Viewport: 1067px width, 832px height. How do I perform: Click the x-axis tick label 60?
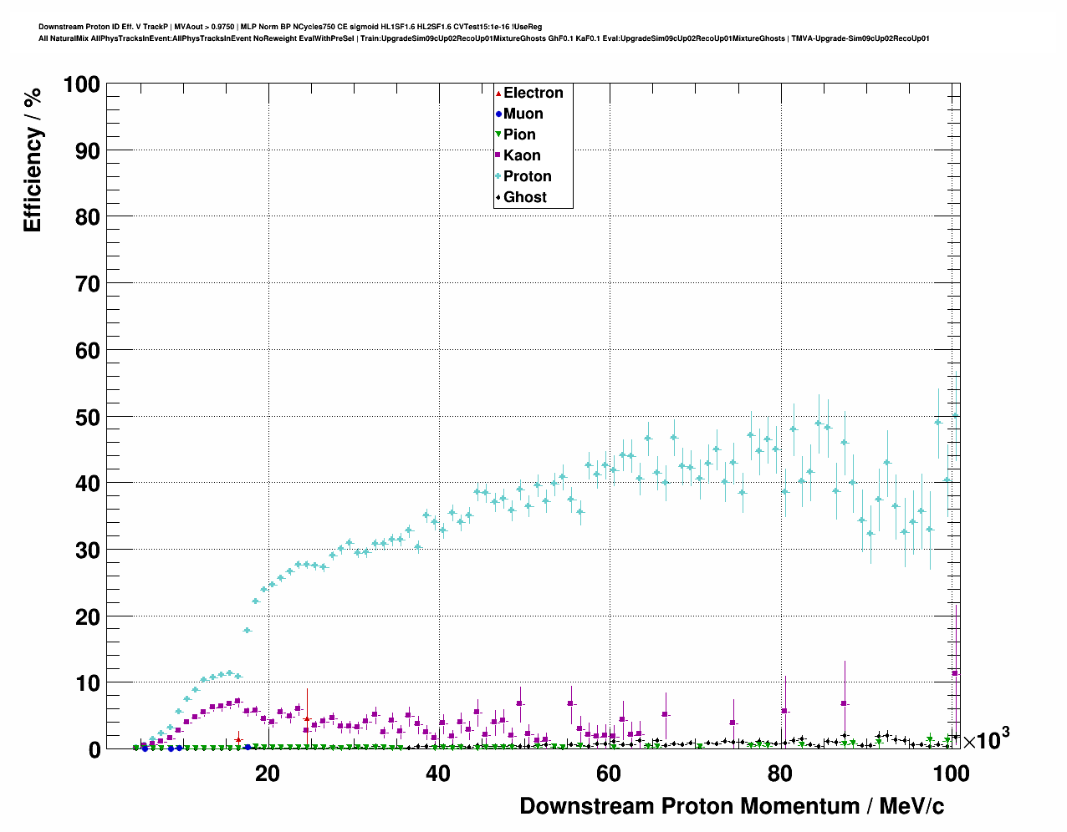(x=609, y=774)
